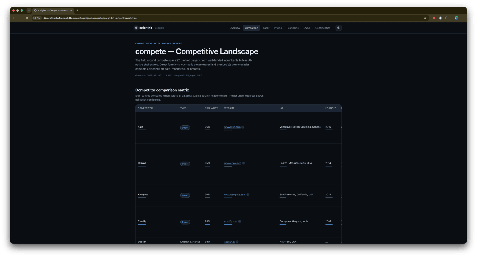
Task: Select the Comparison nav tab
Action: click(x=251, y=28)
